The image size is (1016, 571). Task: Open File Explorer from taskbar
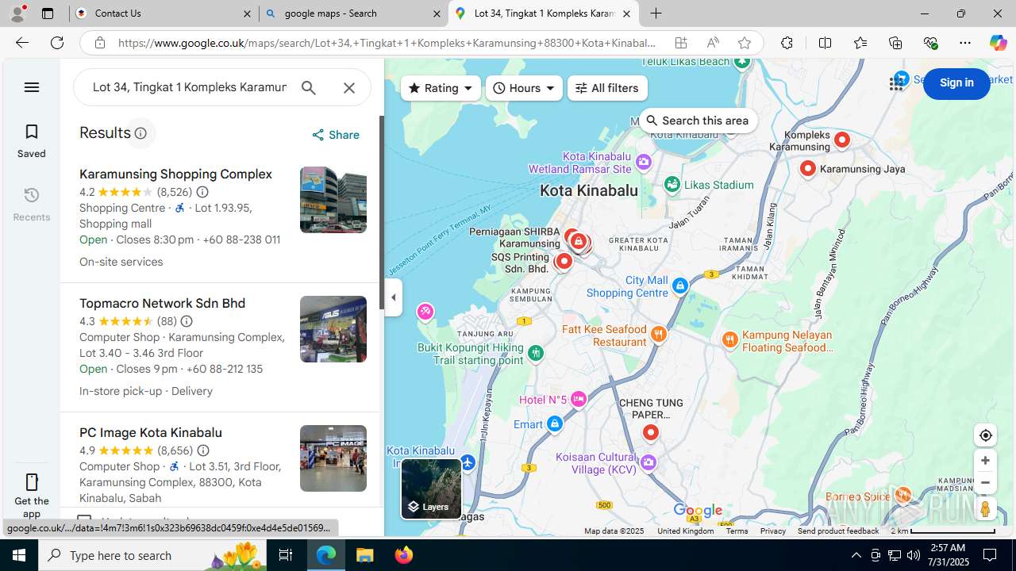click(x=365, y=555)
